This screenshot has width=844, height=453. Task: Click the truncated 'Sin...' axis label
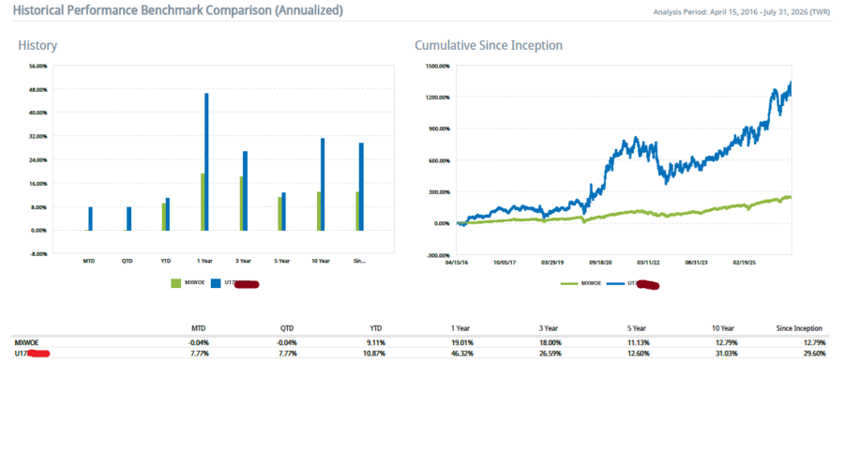pos(359,261)
